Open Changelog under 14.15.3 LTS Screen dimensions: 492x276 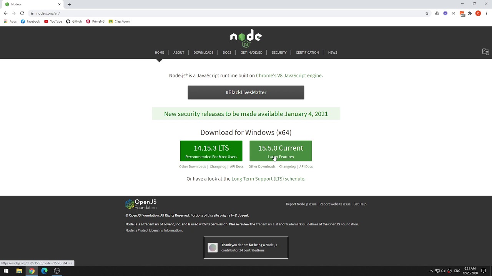(218, 166)
